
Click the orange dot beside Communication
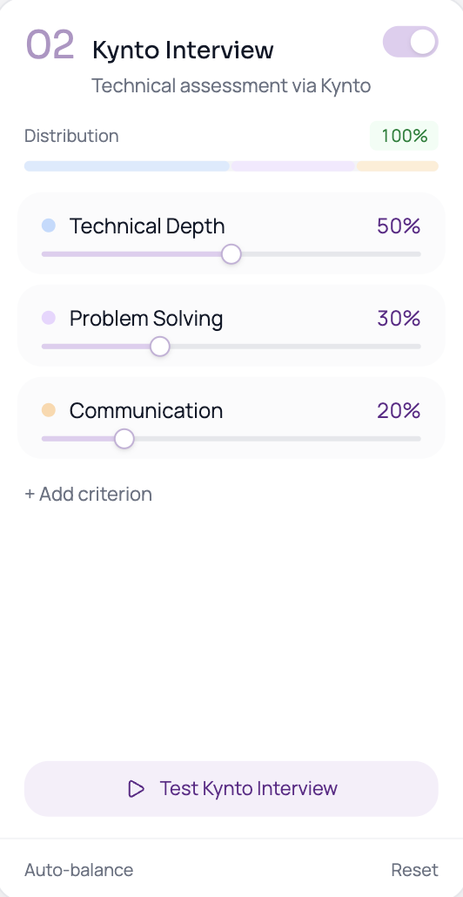click(49, 410)
